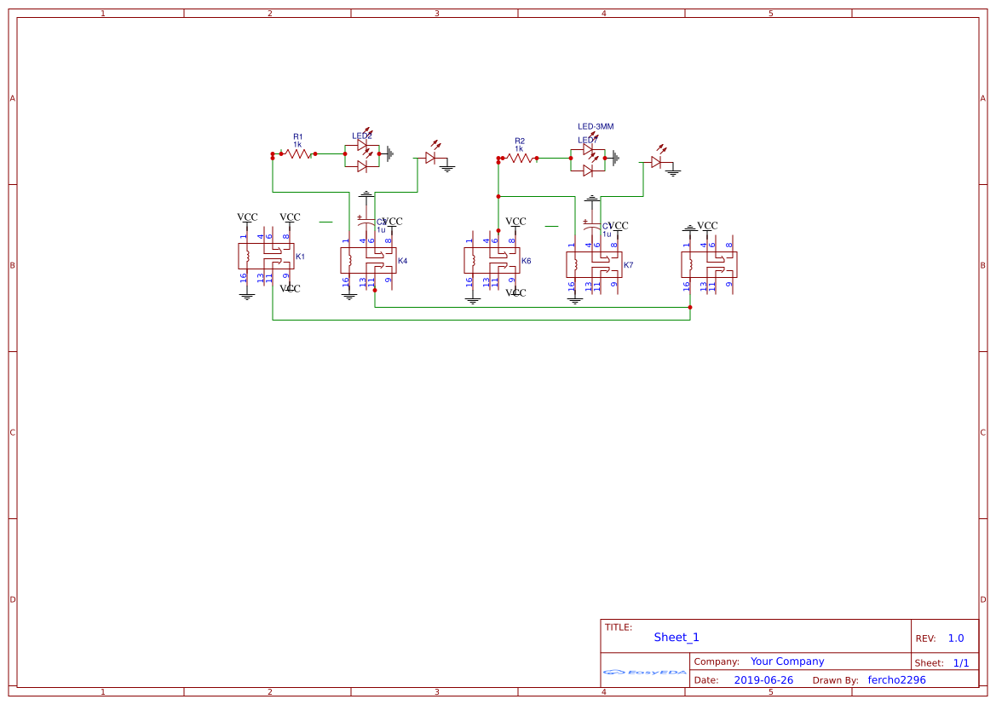Image resolution: width=996 pixels, height=705 pixels.
Task: Click the Sheet number 1/1 value
Action: click(960, 663)
